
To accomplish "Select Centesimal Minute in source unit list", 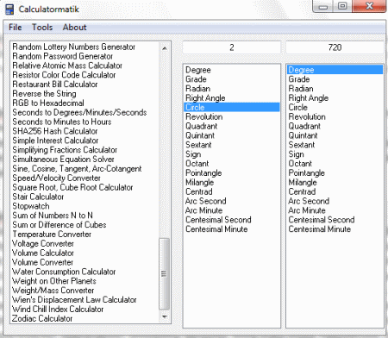I will [216, 229].
